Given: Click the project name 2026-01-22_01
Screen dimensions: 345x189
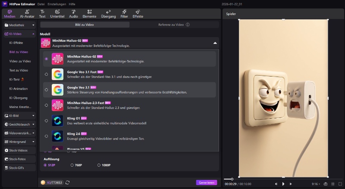Looking at the screenshot, I should [232, 4].
